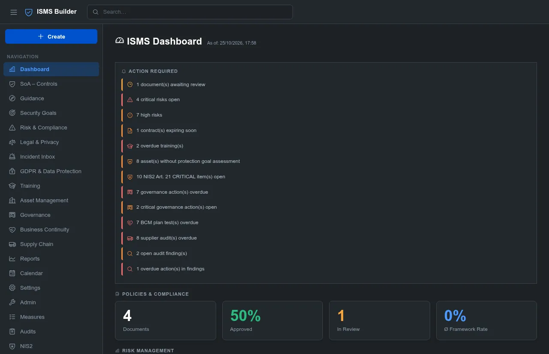Open '4 critical risks open' alert
Screen dimensions: 549x354
326,99
